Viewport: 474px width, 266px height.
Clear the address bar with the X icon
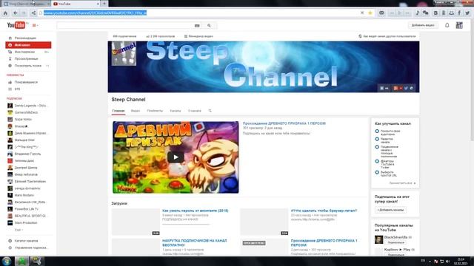coord(362,13)
